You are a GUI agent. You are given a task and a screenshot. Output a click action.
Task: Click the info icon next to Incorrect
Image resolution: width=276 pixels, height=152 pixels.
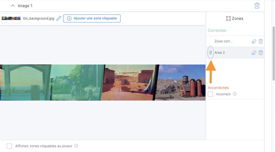(x=234, y=94)
